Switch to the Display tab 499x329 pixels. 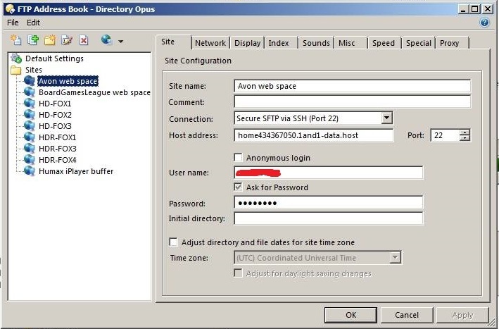click(247, 43)
